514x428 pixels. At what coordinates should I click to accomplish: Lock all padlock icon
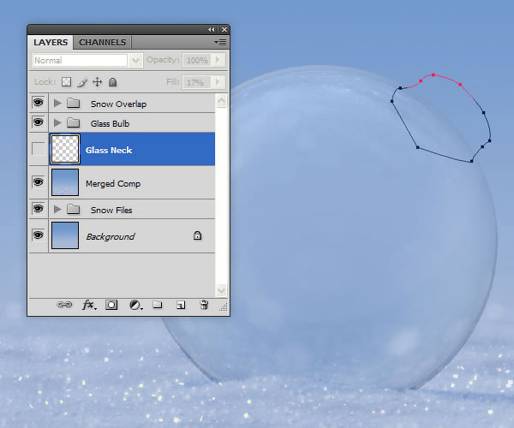(113, 82)
